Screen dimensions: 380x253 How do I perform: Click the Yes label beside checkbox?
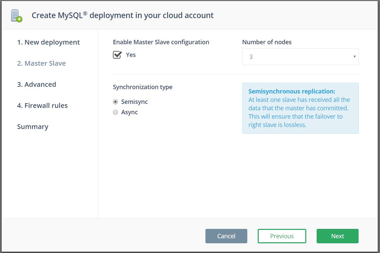pos(131,55)
